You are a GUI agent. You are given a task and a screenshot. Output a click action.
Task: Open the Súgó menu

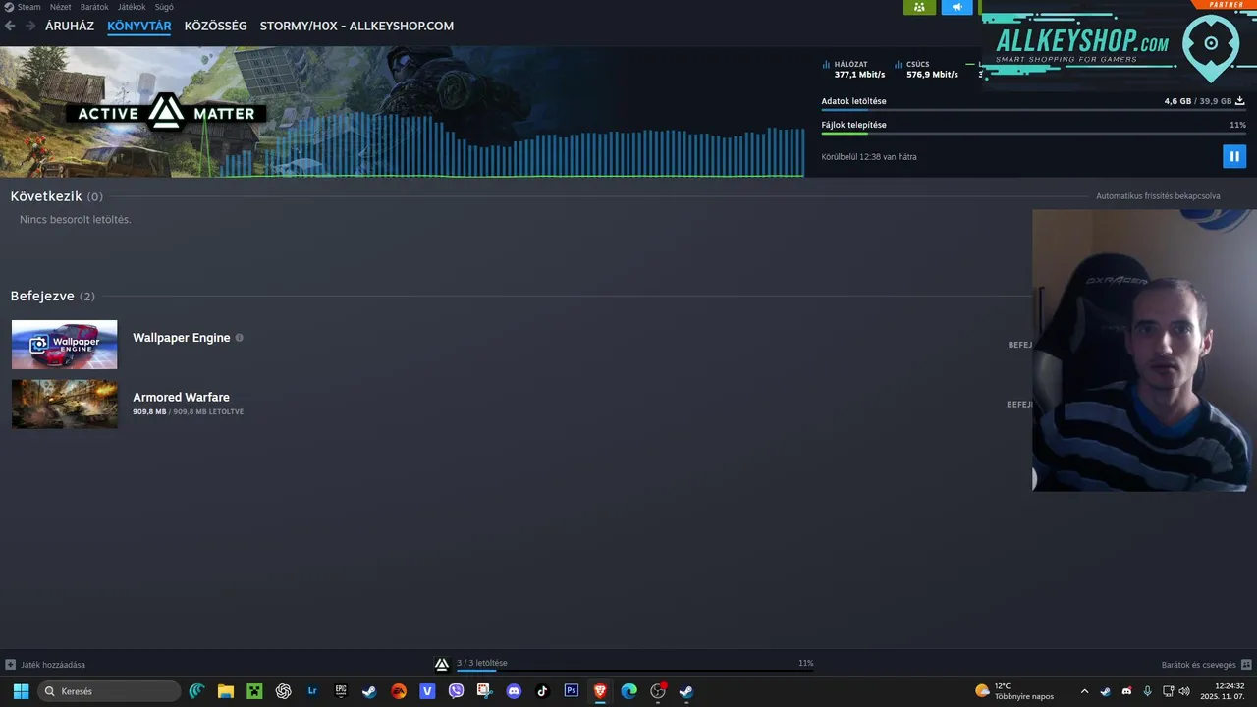tap(164, 7)
